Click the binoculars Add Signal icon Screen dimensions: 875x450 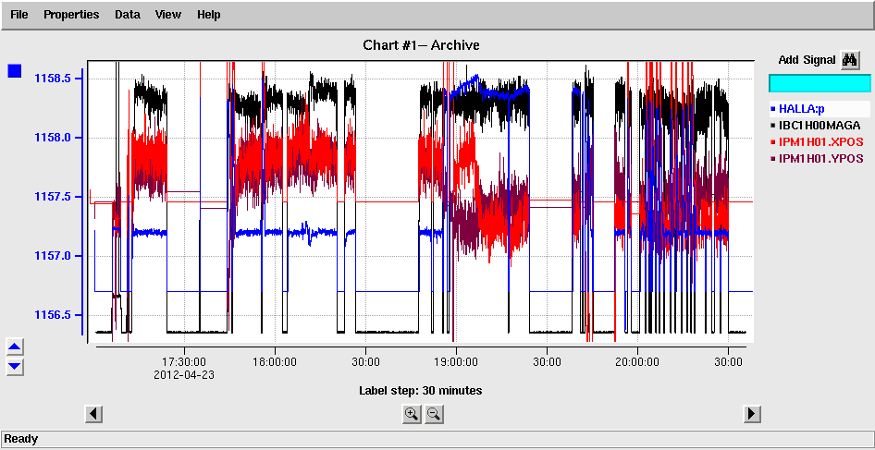click(x=849, y=60)
